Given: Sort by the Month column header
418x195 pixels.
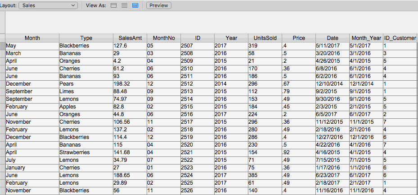Looking at the screenshot, I should click(32, 38).
